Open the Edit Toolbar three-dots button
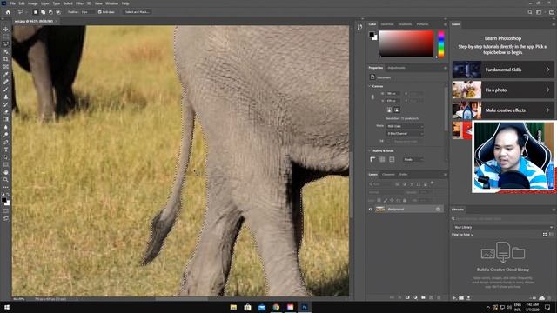The width and height of the screenshot is (557, 313). tap(6, 187)
